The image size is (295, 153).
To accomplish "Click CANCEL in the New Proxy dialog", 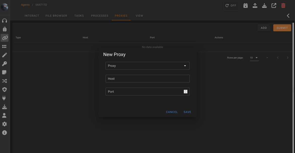I will (172, 112).
